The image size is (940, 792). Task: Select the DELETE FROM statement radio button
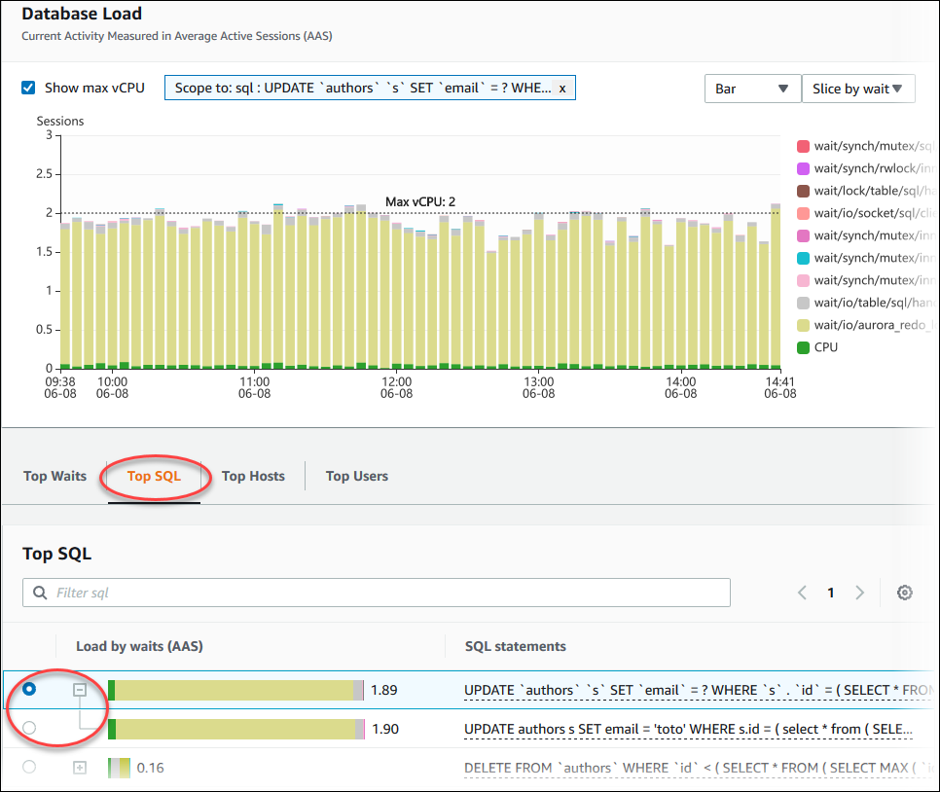point(28,767)
